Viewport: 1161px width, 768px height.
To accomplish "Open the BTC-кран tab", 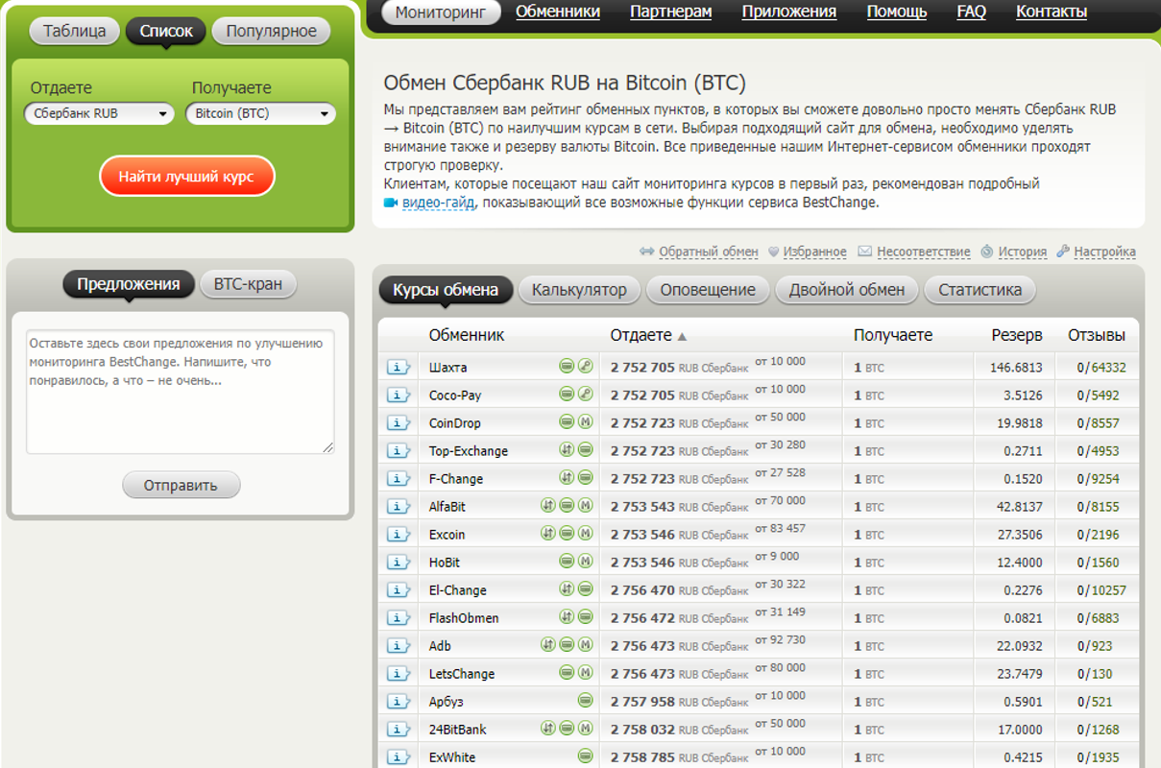I will pos(248,284).
